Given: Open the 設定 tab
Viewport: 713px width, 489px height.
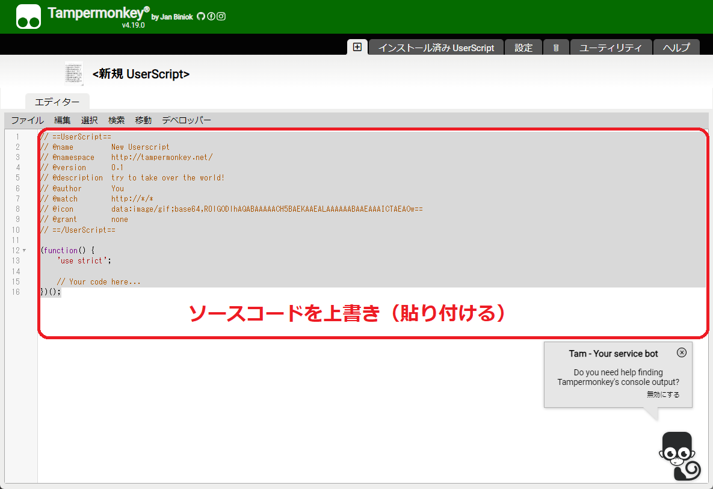Looking at the screenshot, I should pyautogui.click(x=523, y=47).
